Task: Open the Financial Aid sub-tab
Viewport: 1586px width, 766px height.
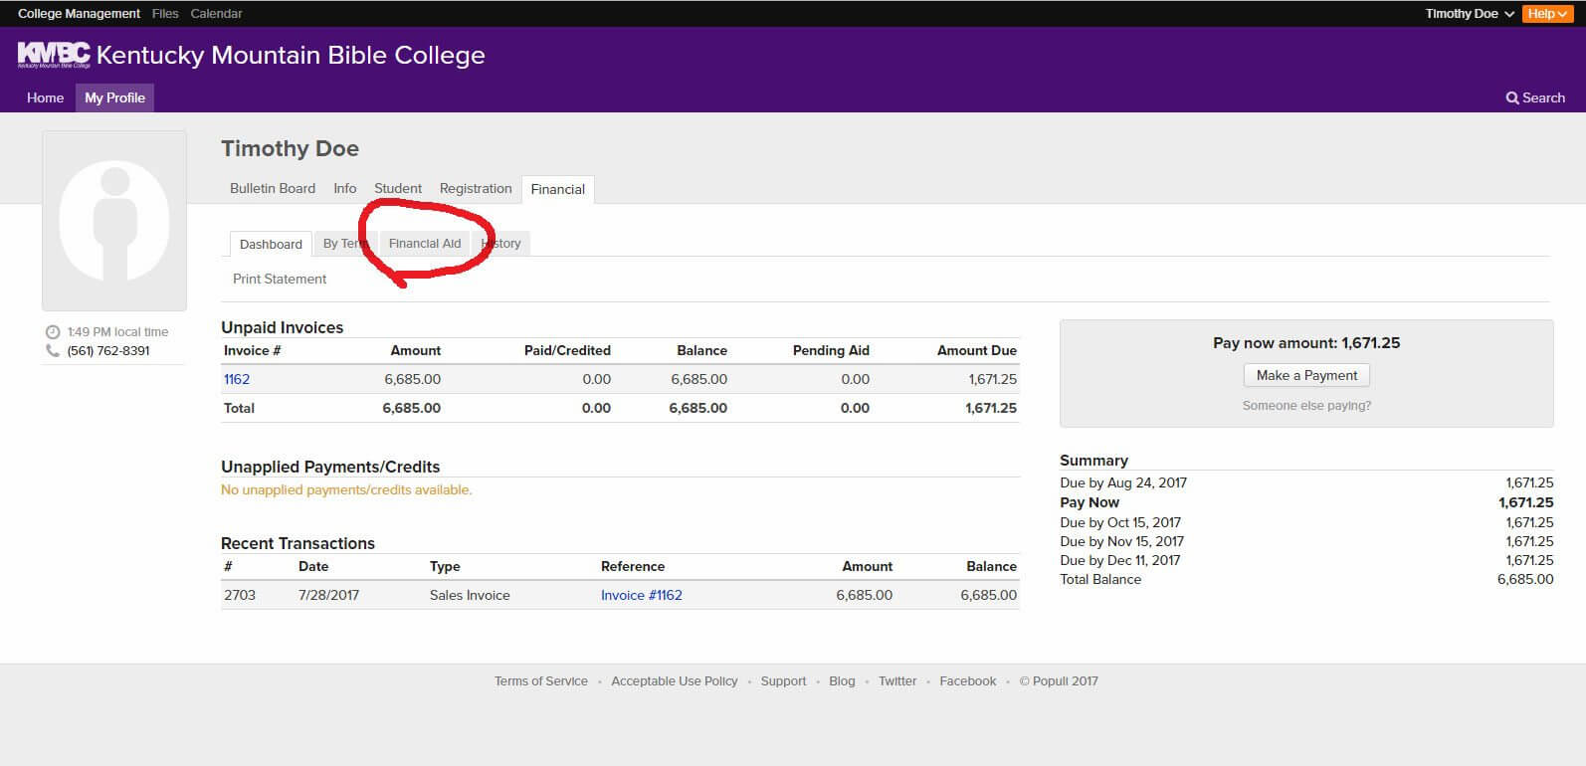Action: click(425, 243)
